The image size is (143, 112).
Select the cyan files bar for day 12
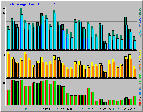pyautogui.click(x=55, y=31)
